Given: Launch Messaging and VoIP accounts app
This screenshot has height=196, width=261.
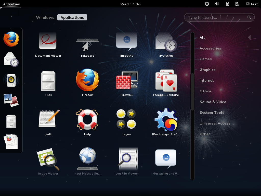Looking at the screenshot, I should coord(166,162).
